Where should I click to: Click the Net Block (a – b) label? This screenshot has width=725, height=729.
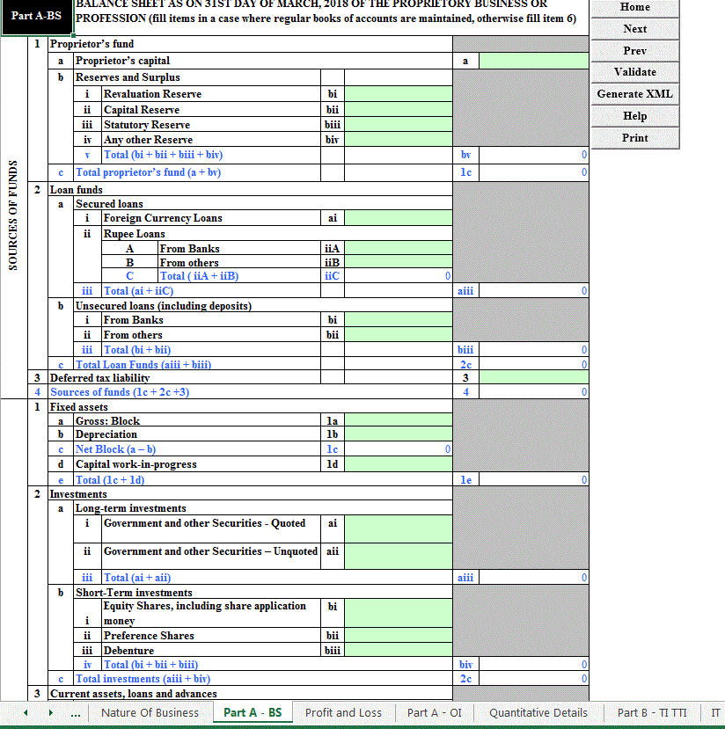coord(115,449)
